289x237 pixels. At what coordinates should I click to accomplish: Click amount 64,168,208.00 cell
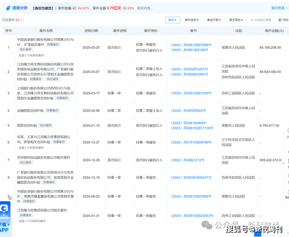coord(270,47)
